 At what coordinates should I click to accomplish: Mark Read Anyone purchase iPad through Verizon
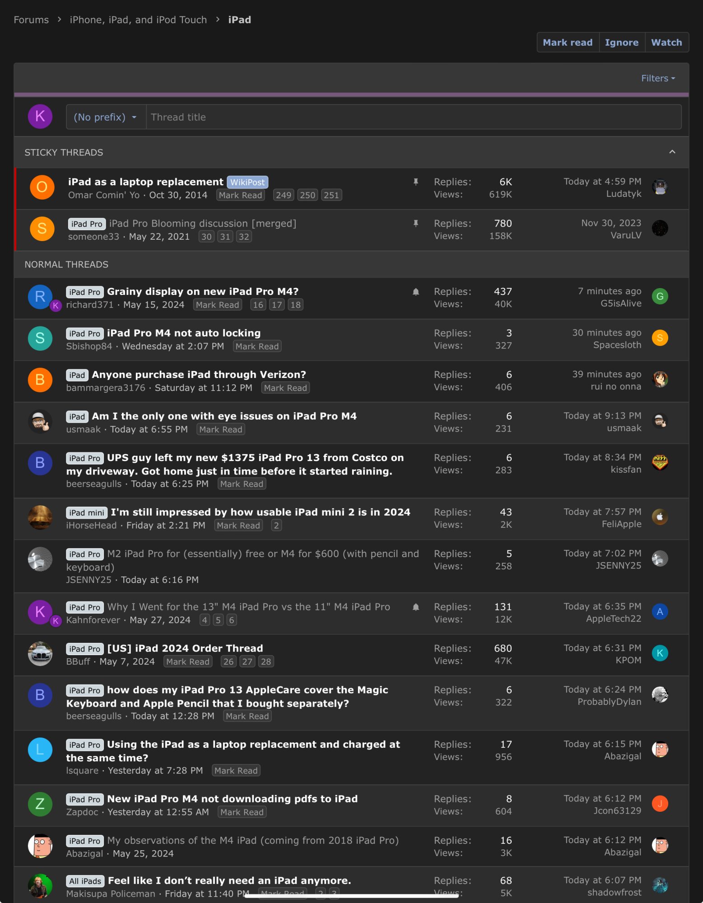click(x=285, y=388)
